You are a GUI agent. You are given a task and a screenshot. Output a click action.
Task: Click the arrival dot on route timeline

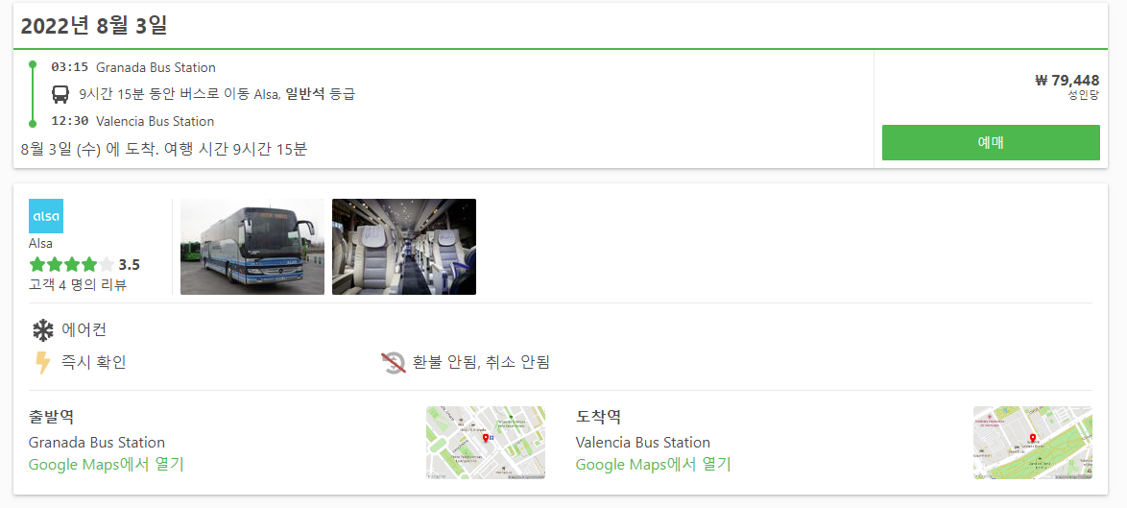coord(33,124)
